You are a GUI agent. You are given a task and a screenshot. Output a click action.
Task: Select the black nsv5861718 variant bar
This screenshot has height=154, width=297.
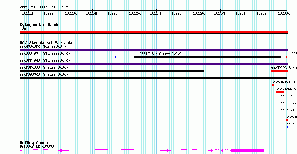click(208, 57)
